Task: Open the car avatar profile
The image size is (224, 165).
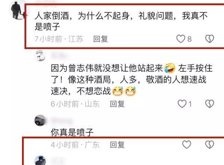Action: (40, 120)
